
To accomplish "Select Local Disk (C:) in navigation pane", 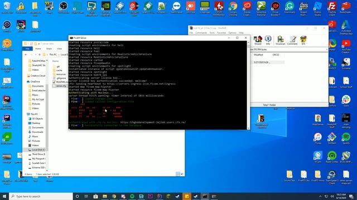I will pyautogui.click(x=36, y=149).
